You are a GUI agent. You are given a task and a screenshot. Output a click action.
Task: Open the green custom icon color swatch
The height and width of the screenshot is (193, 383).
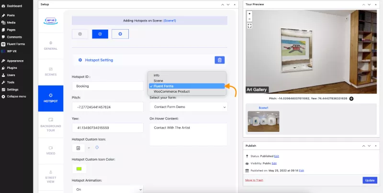click(79, 169)
